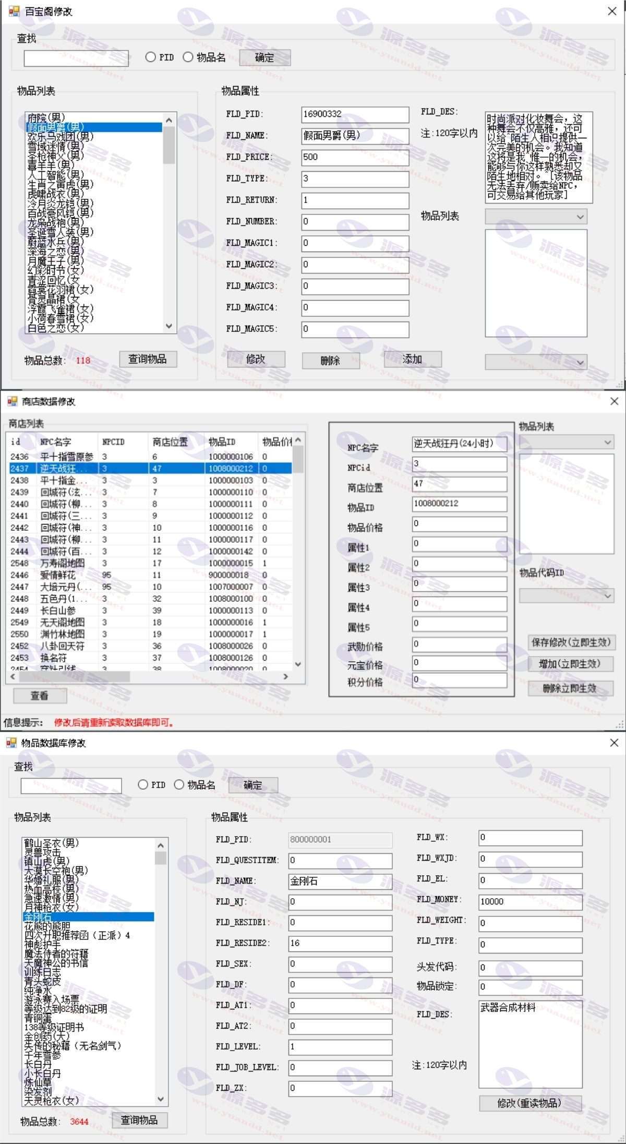
Task: Select shop row 2550 渊竹林地图
Action: coord(150,634)
